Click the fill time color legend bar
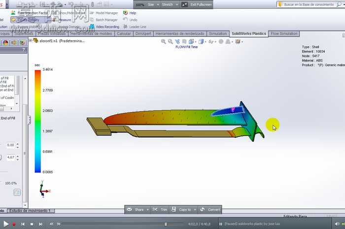Image resolution: width=345 pixels, height=229 pixels. coord(37,121)
